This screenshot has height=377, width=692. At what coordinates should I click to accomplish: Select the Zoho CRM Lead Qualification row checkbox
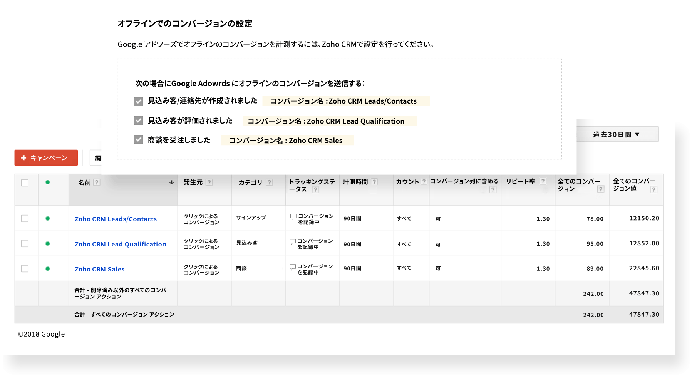click(25, 244)
